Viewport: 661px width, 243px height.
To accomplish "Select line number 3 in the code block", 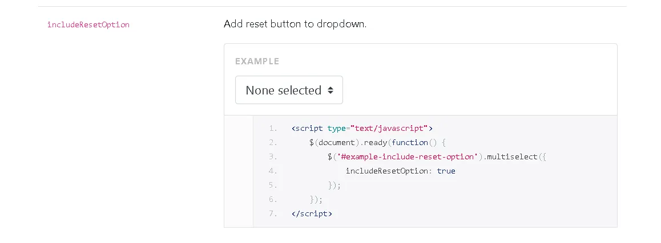I will pyautogui.click(x=272, y=156).
